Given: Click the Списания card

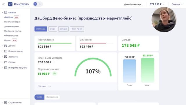Looking at the screenshot, I should tap(96, 43).
